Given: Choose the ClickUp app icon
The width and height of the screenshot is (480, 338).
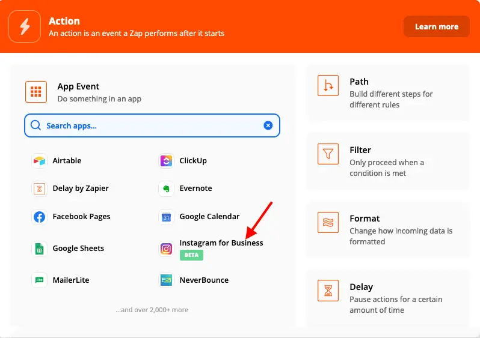Looking at the screenshot, I should click(166, 161).
